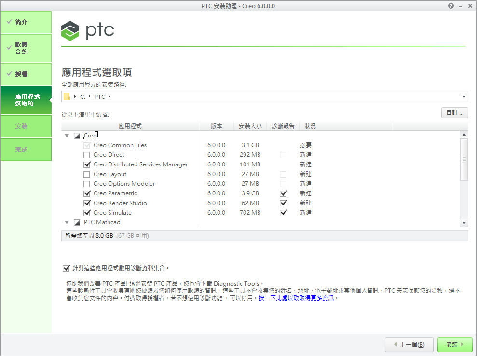Screen dimensions: 477x356
Task: Disable diagnostic data collection checkbox at bottom
Action: pyautogui.click(x=66, y=268)
